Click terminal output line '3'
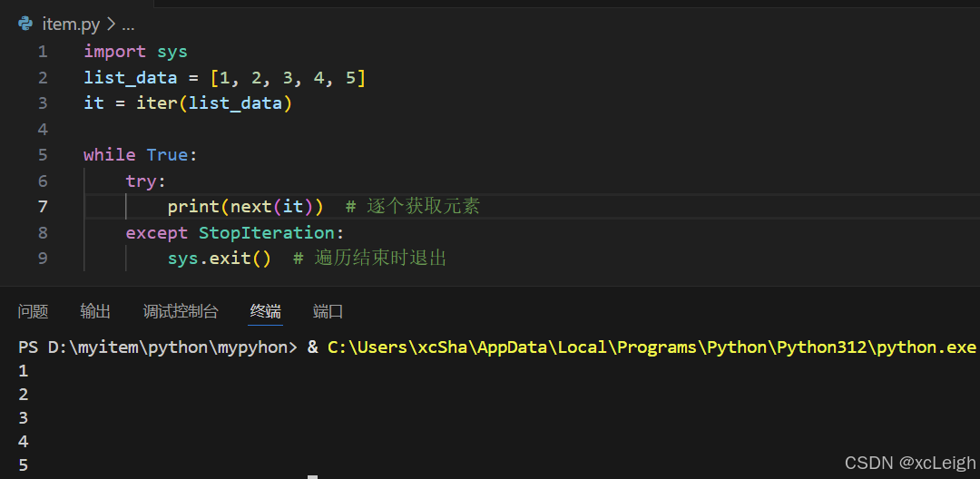This screenshot has width=980, height=479. click(x=23, y=418)
